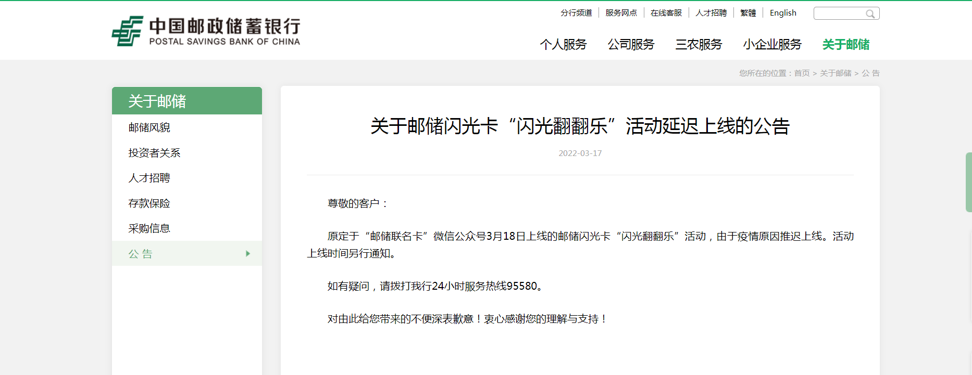Switch the site language to English

[783, 13]
